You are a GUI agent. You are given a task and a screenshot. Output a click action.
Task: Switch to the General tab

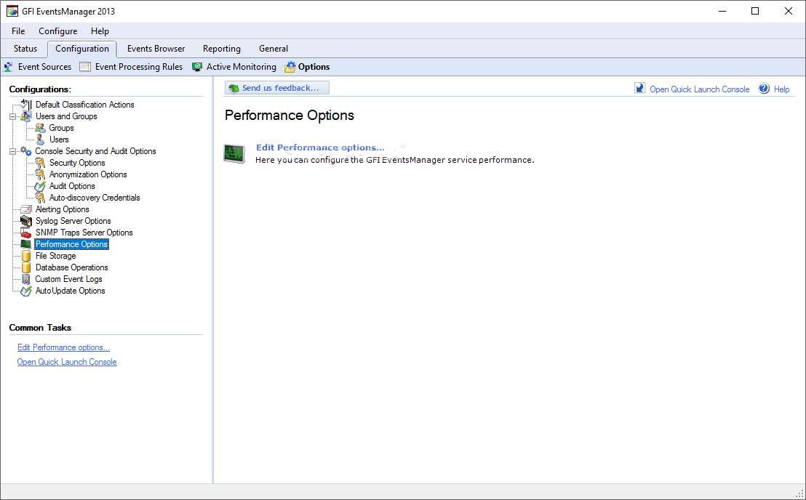coord(274,49)
